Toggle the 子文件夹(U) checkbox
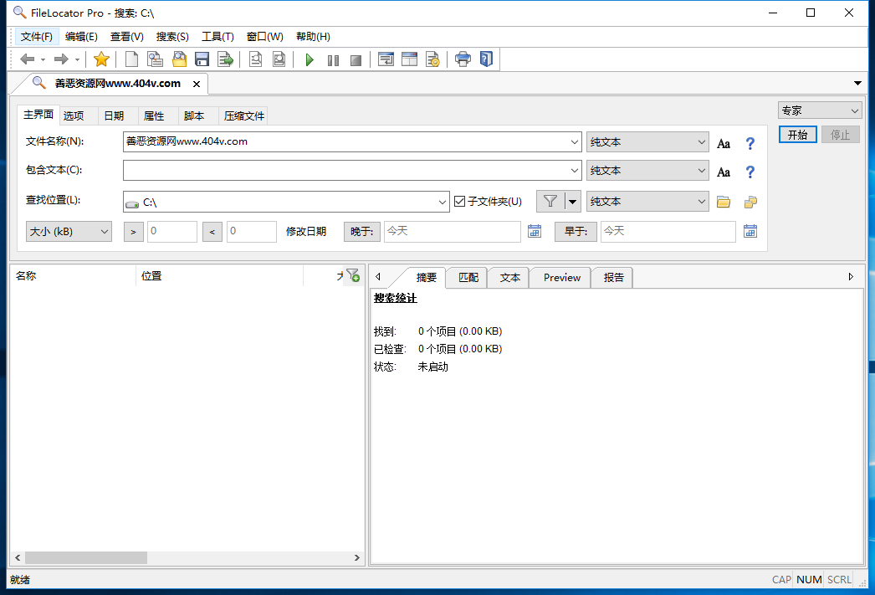This screenshot has height=595, width=875. click(x=459, y=201)
